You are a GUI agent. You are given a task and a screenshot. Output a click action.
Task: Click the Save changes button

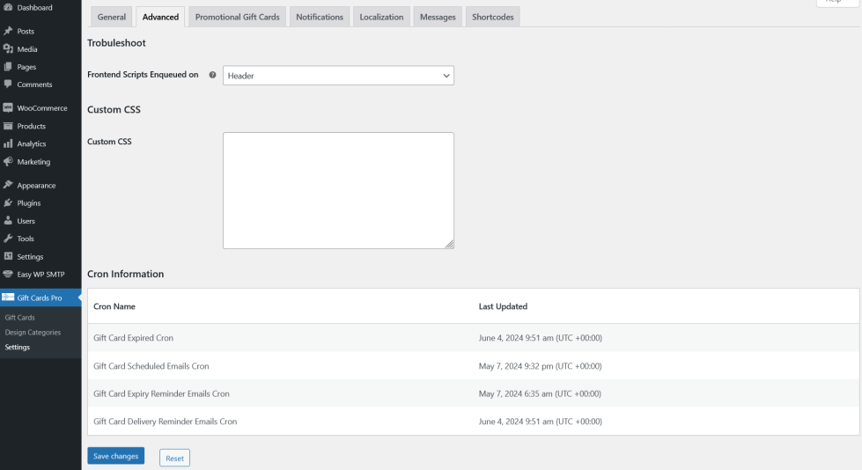coord(115,456)
